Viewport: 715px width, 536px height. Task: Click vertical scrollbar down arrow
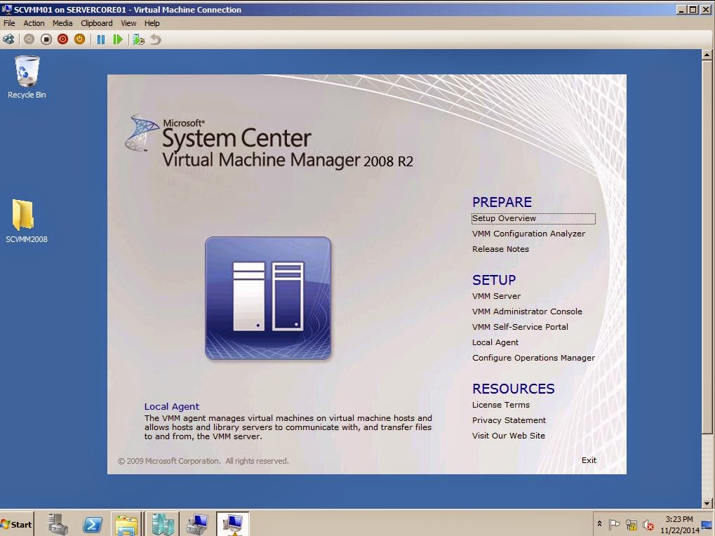pyautogui.click(x=707, y=503)
